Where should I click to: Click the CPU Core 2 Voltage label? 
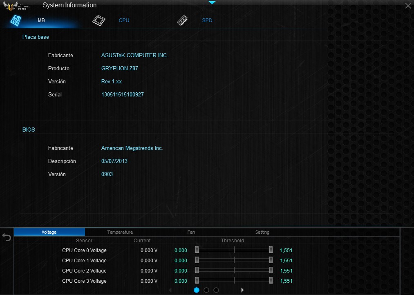point(84,271)
